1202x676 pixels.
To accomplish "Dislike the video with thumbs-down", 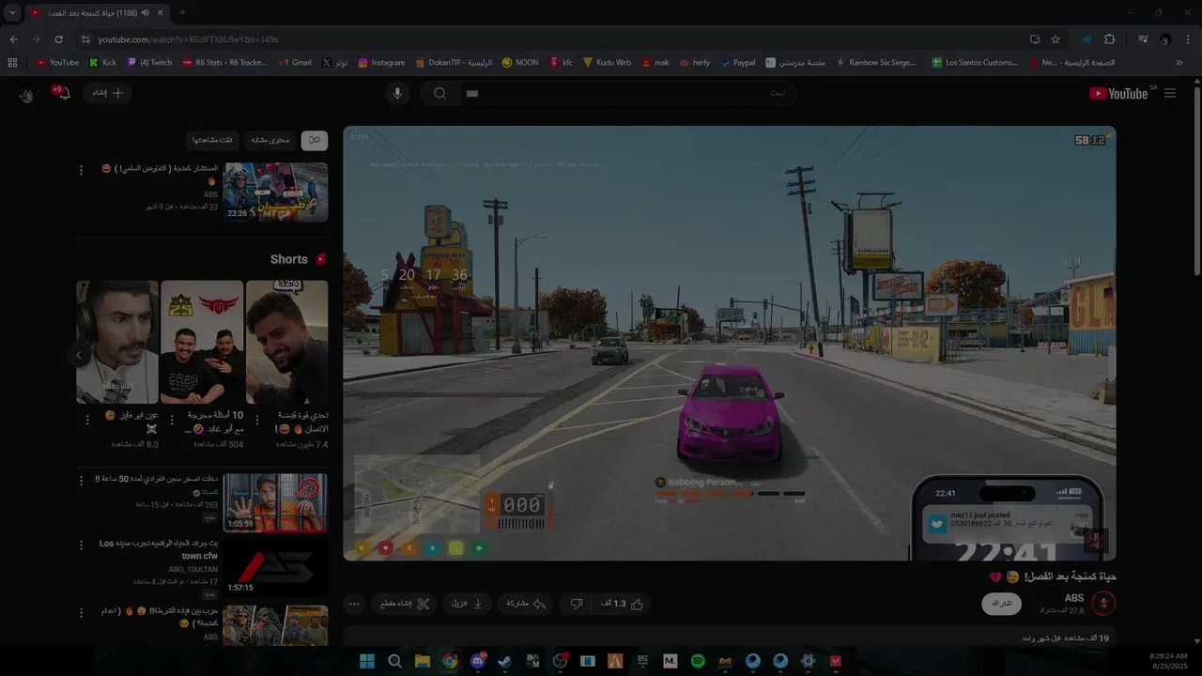I will click(577, 604).
